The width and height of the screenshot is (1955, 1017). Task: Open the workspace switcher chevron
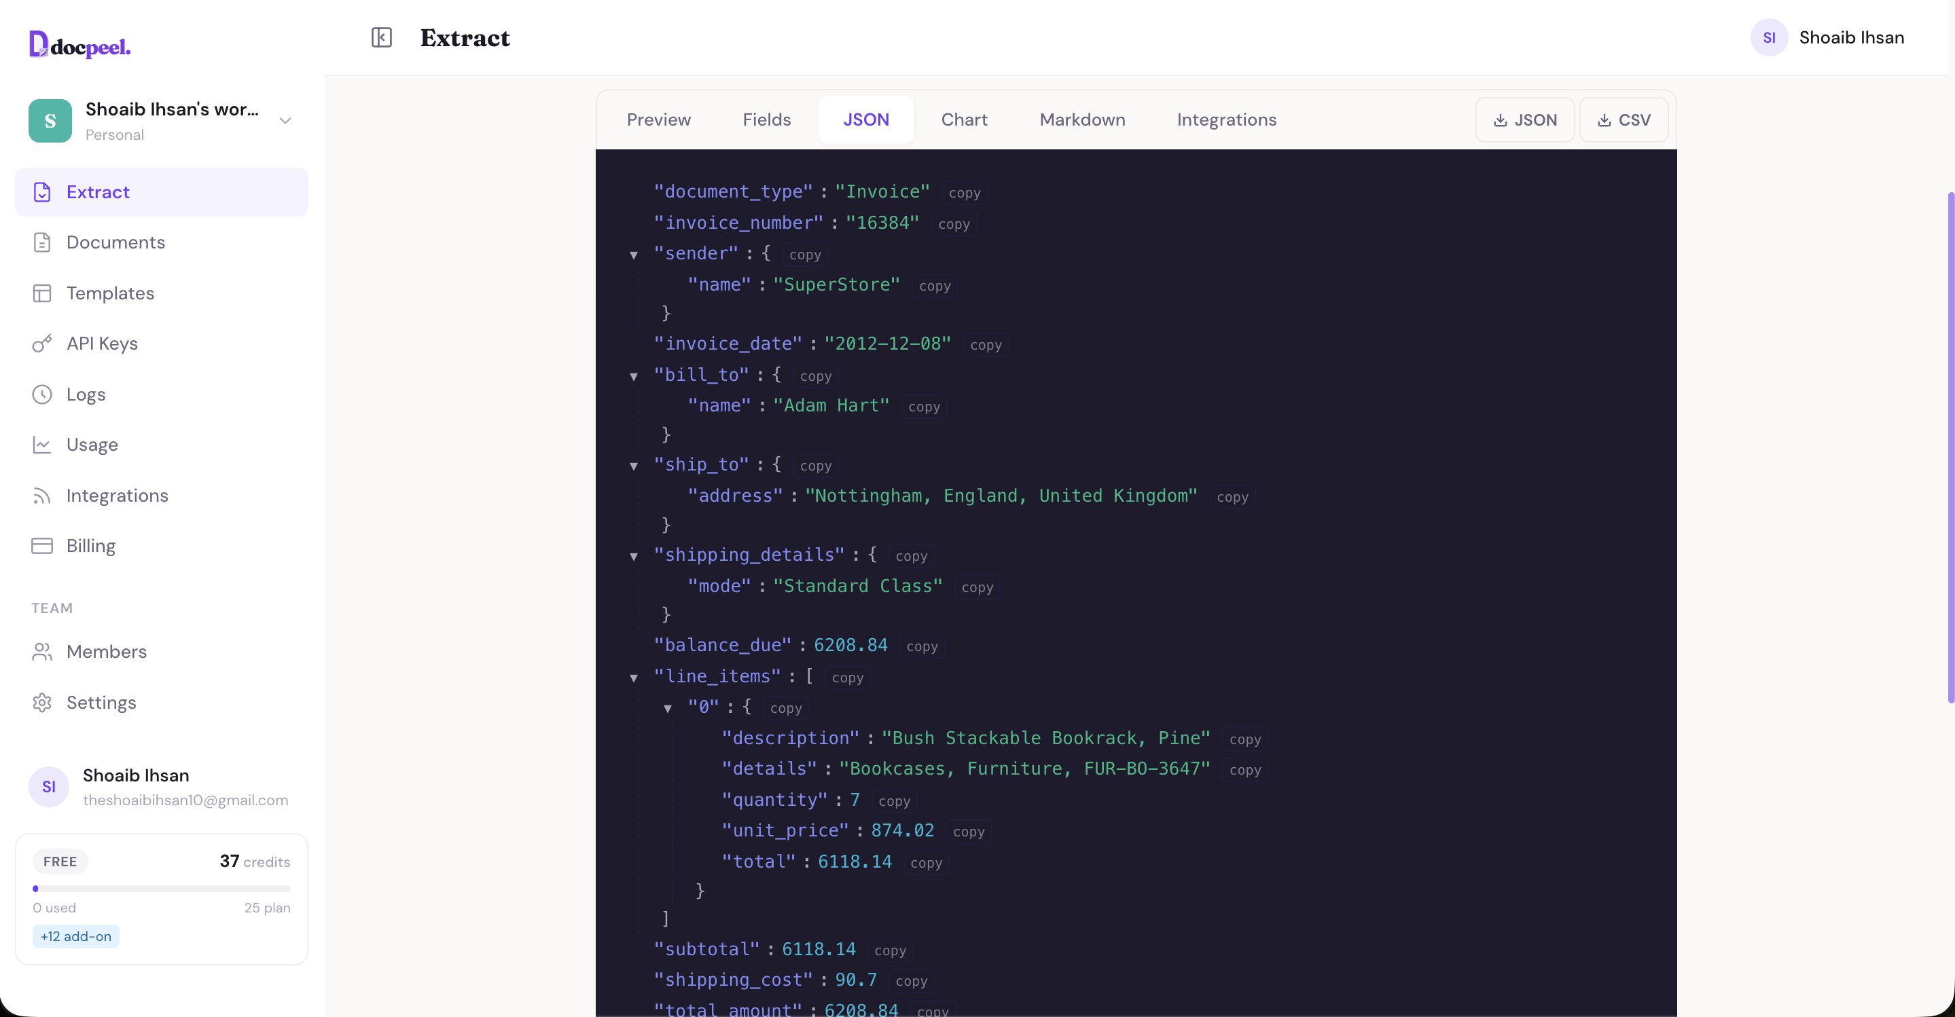[285, 121]
